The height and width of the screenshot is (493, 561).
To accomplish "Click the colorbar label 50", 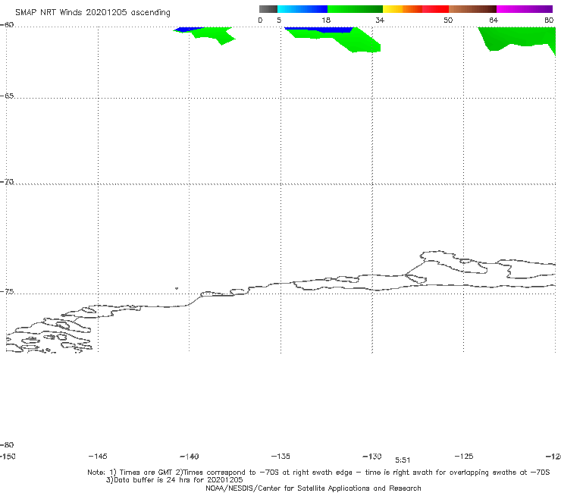I will point(448,20).
